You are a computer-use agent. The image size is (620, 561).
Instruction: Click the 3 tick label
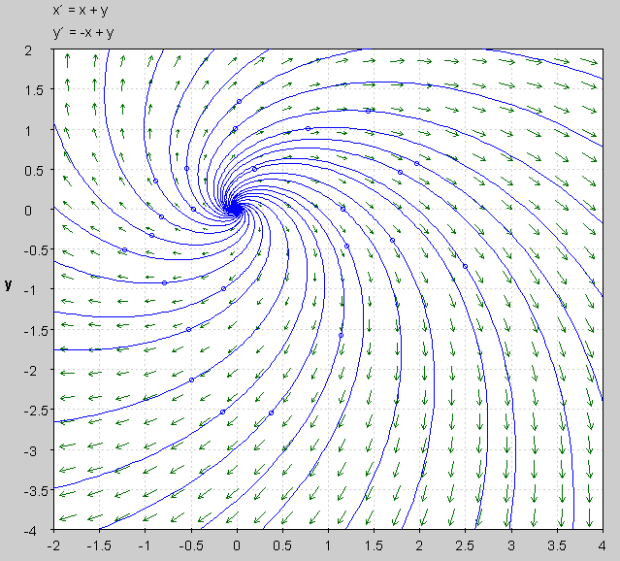tap(511, 546)
